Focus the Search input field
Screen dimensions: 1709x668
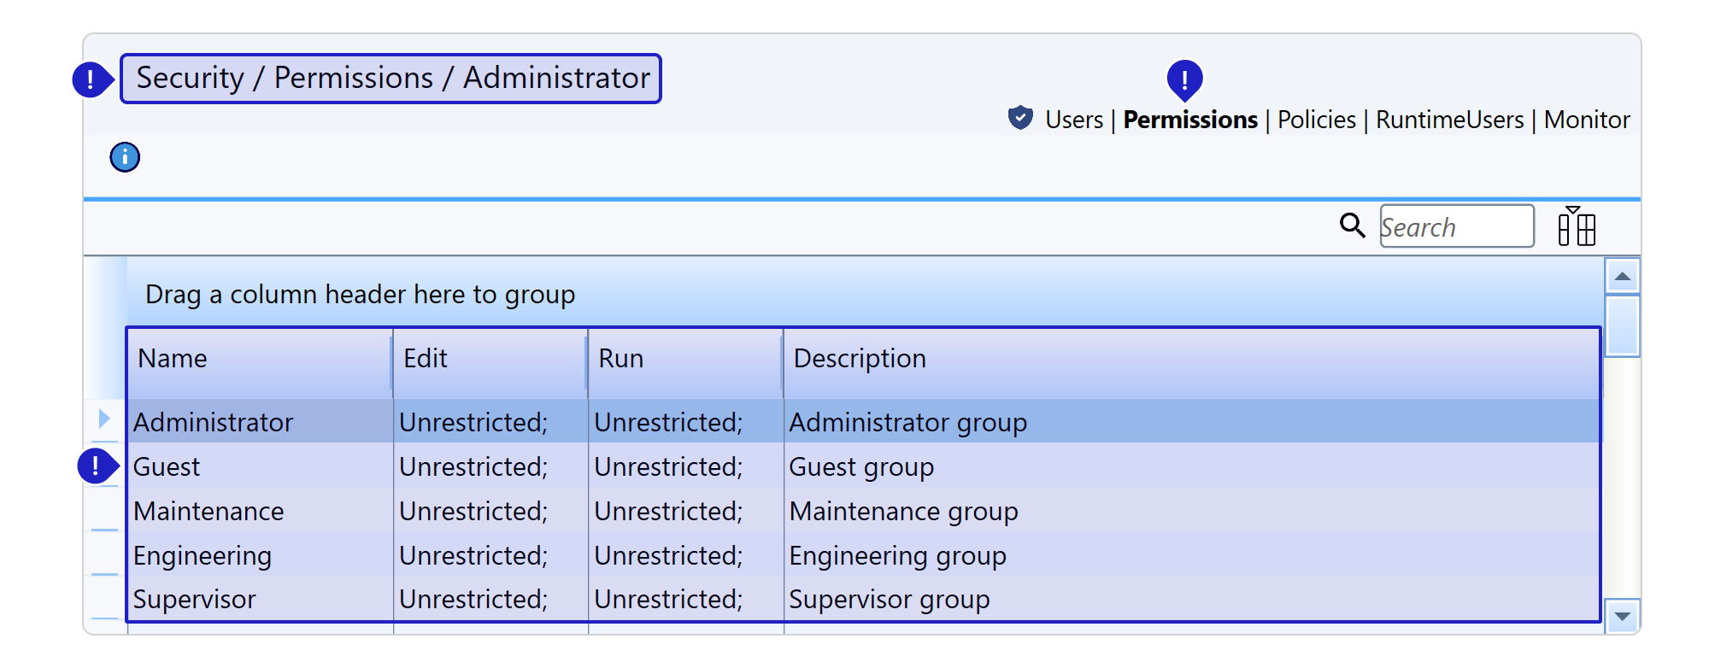(1456, 226)
